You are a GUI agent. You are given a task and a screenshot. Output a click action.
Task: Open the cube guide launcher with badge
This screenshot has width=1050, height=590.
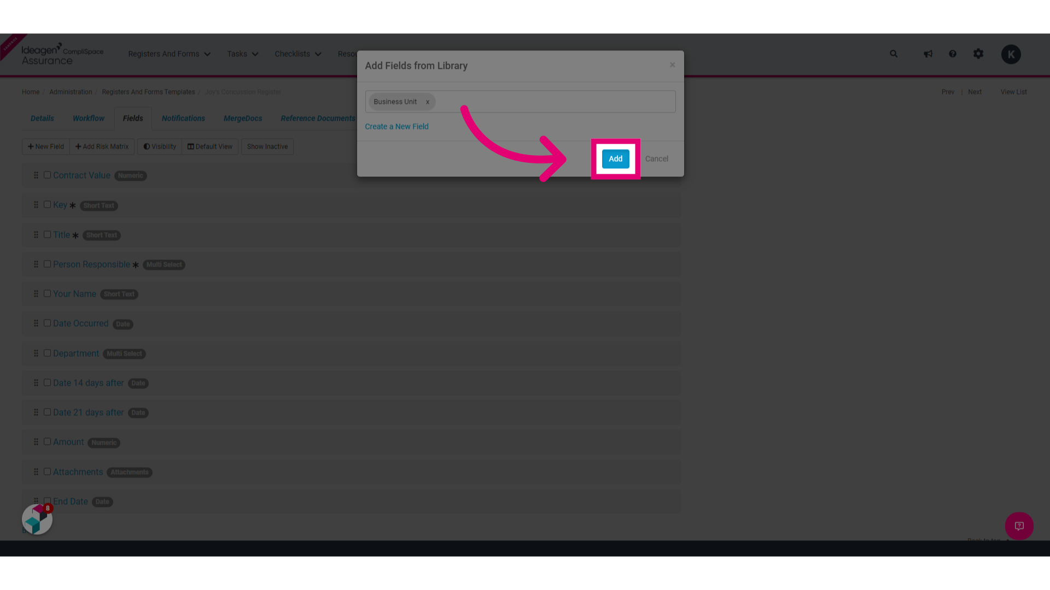point(37,520)
